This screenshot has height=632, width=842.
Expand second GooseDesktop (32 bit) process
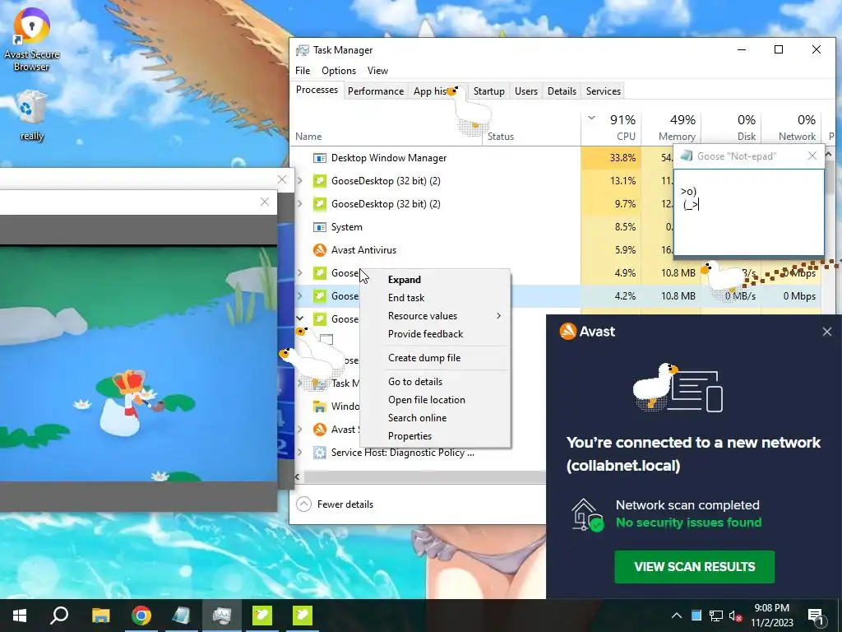tap(300, 204)
